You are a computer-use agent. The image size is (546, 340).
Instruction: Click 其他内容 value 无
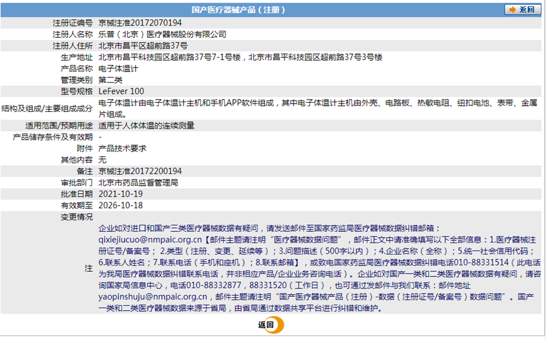coord(102,159)
